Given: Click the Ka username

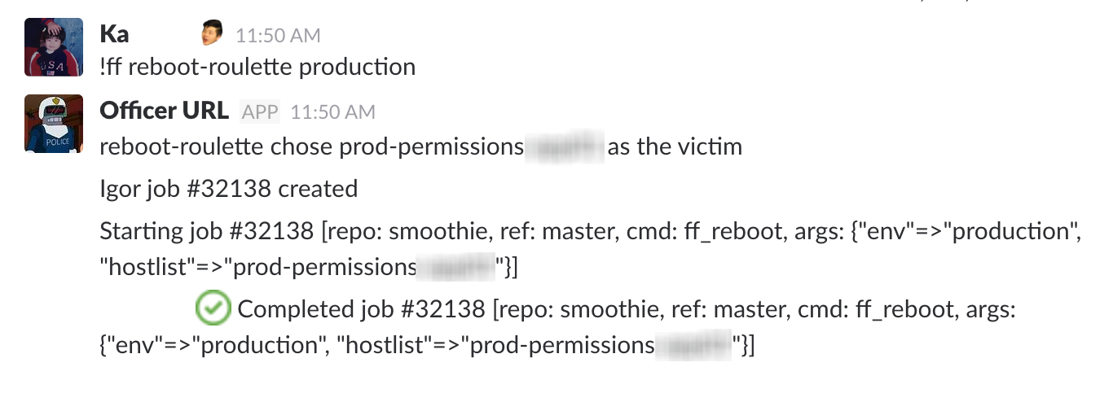Looking at the screenshot, I should click(x=114, y=34).
